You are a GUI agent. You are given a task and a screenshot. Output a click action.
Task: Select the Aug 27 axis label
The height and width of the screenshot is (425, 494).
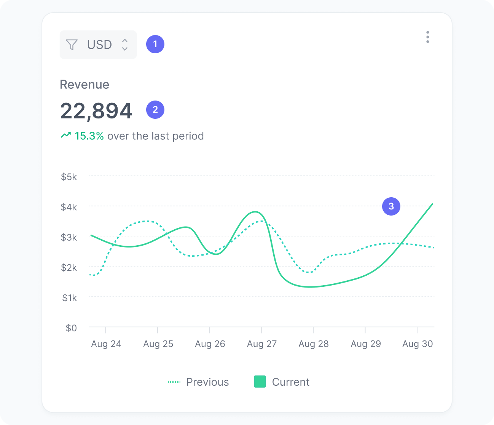261,344
